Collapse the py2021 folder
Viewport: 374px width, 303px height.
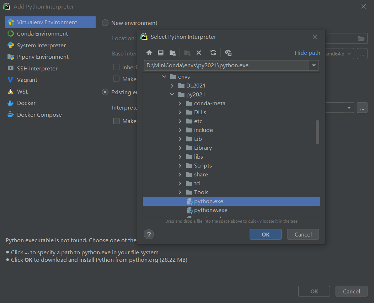[x=172, y=94]
